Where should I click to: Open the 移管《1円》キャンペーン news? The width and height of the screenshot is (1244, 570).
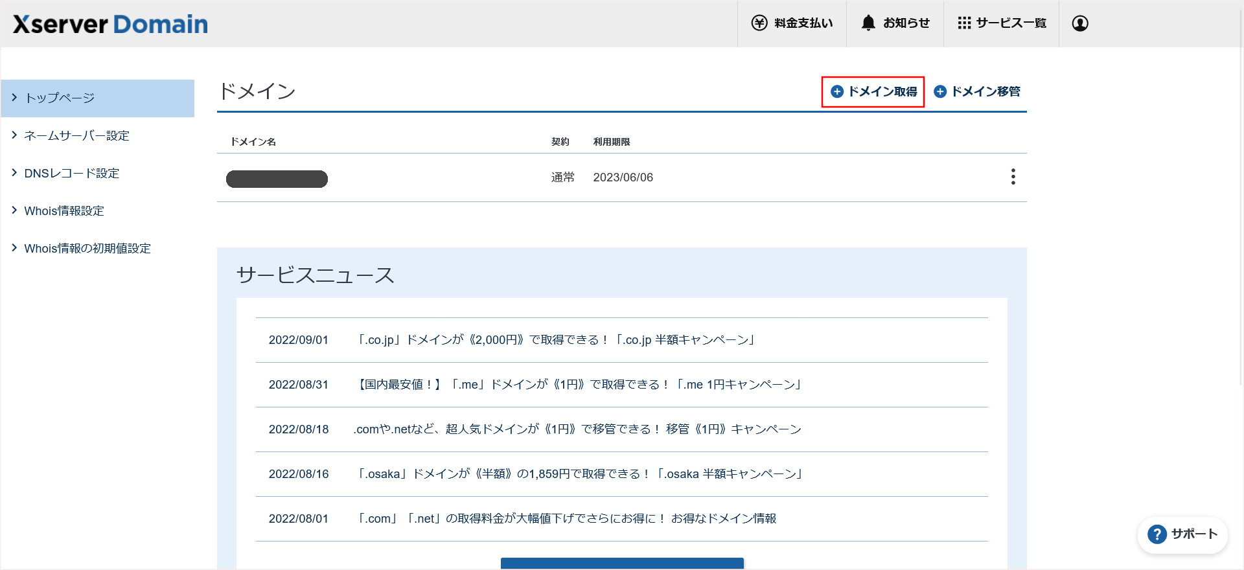click(577, 429)
